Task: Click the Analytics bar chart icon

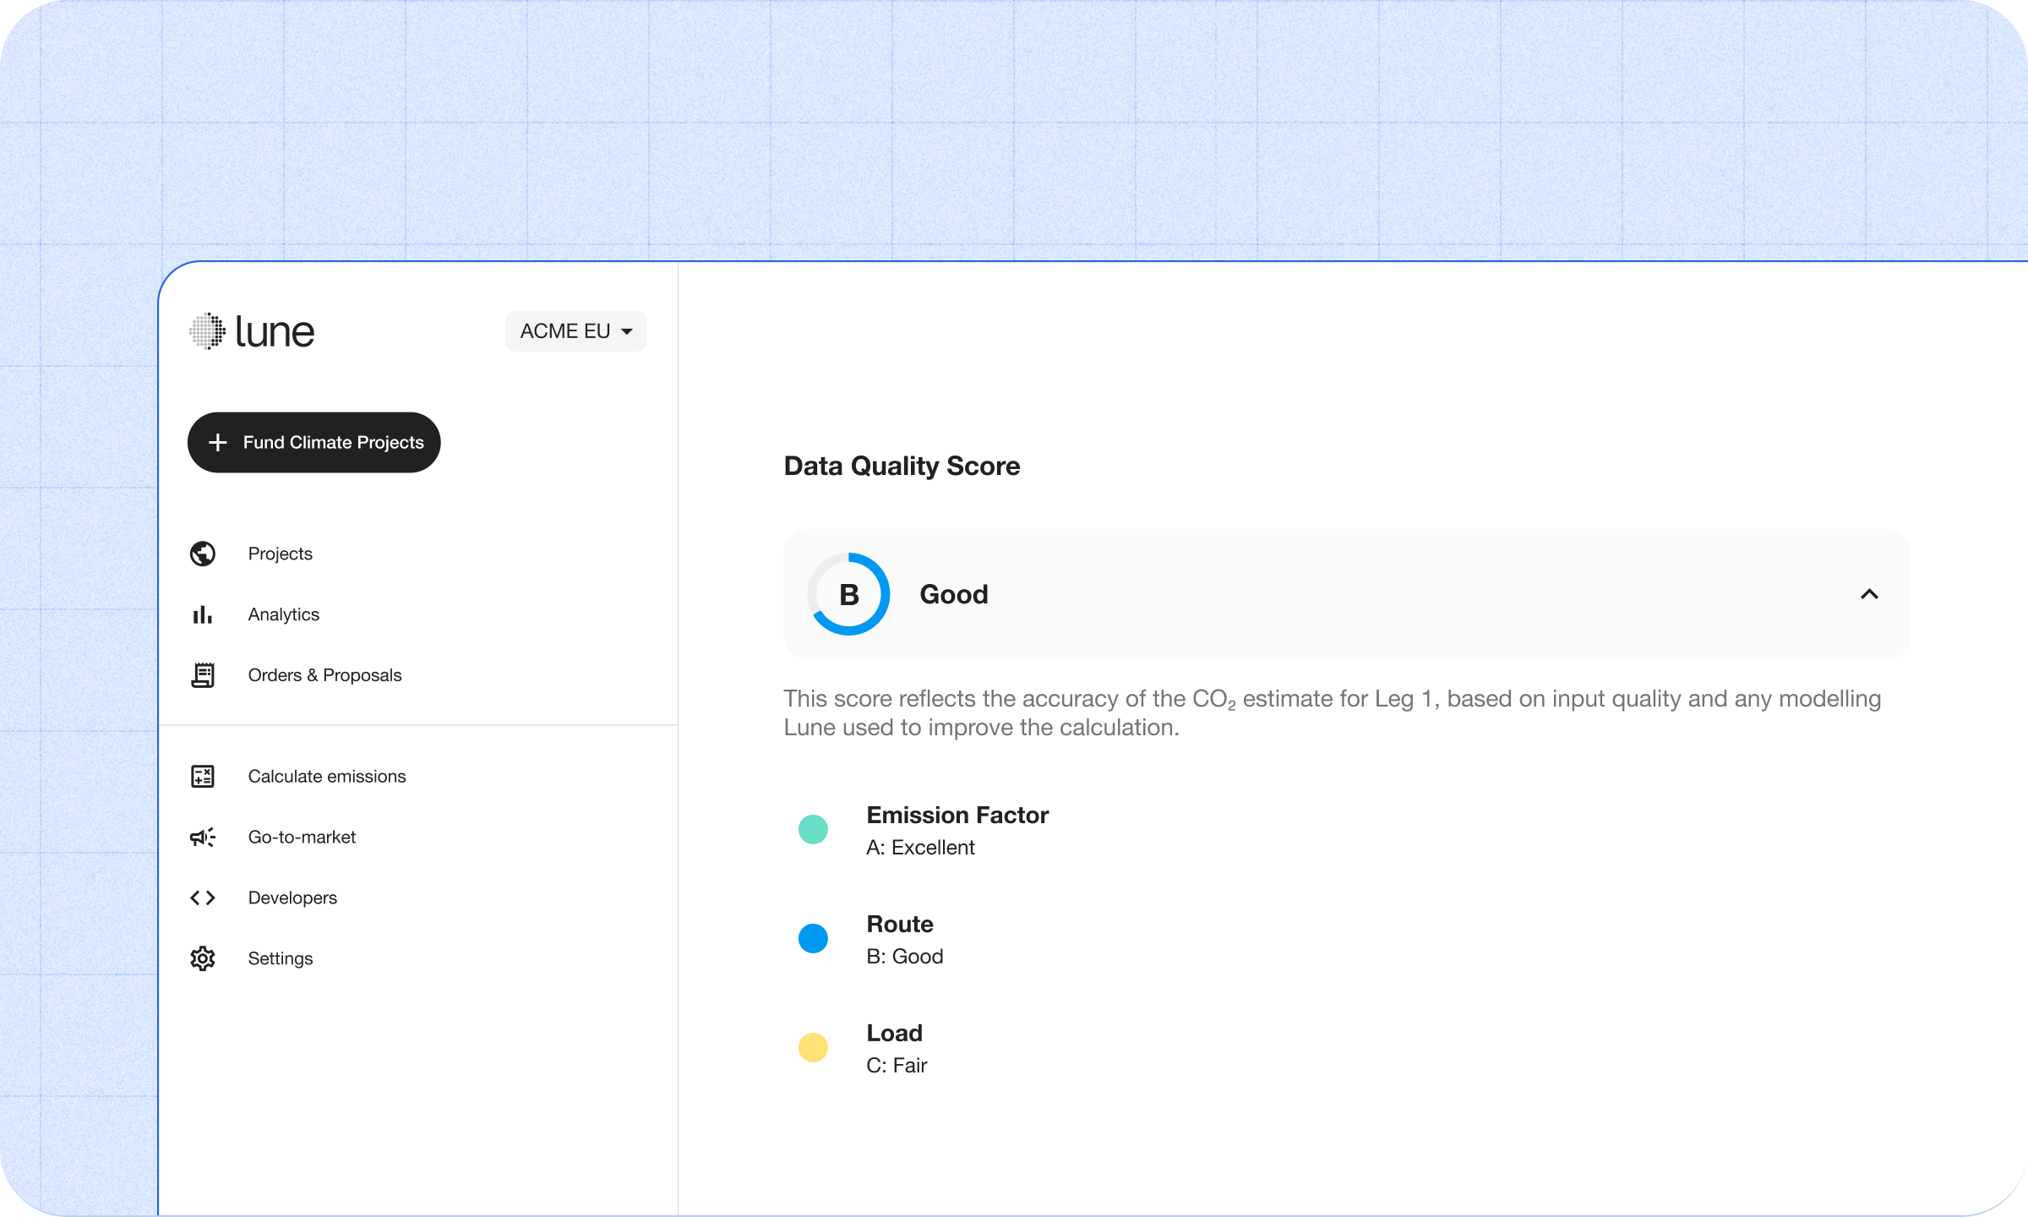Action: 203,614
